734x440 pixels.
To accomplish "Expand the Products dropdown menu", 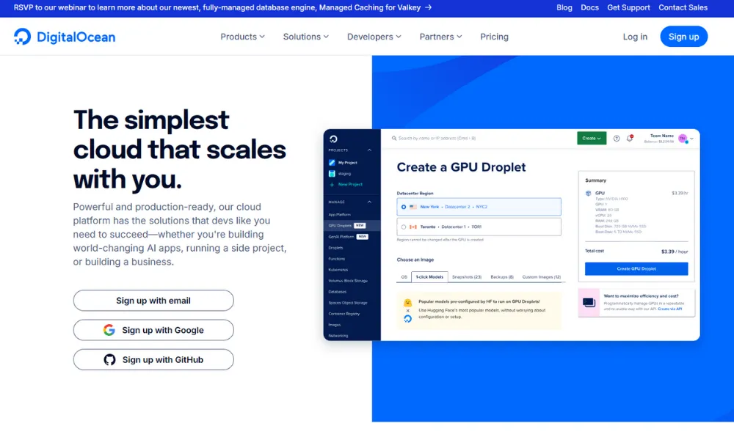I will (x=242, y=37).
